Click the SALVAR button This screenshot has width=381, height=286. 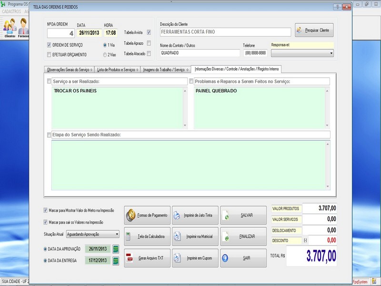(x=243, y=215)
